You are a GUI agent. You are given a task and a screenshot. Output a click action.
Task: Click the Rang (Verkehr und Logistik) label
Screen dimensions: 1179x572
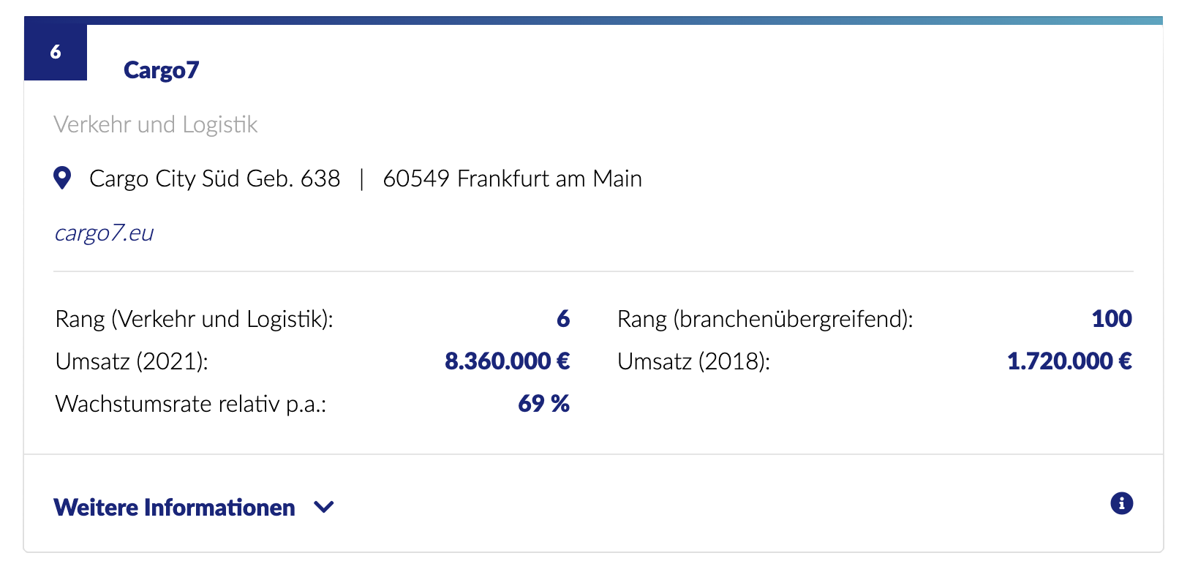tap(194, 319)
